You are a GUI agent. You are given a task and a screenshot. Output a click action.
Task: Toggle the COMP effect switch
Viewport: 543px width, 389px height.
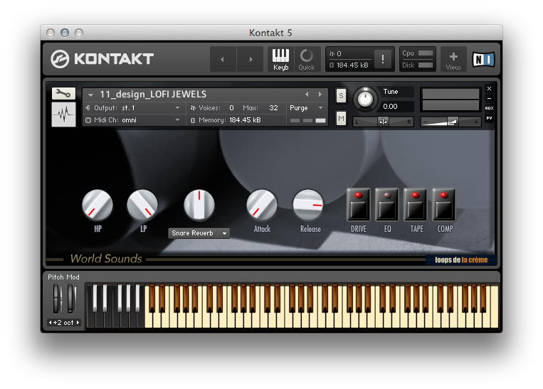[x=444, y=205]
